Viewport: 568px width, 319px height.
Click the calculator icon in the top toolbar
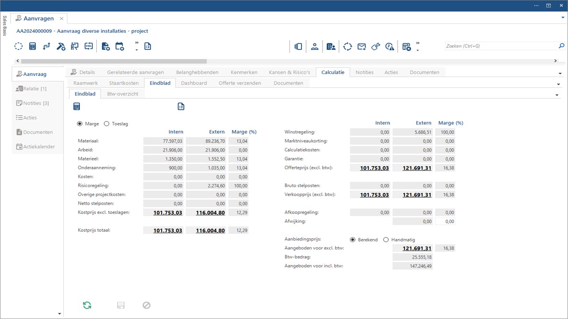click(x=32, y=46)
